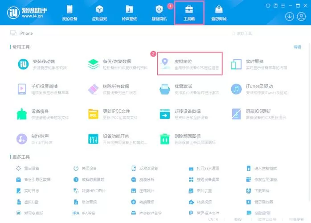Screen dimensions: 311x223
Task: Open 爱思播放器 player tool
Action: click(x=260, y=202)
